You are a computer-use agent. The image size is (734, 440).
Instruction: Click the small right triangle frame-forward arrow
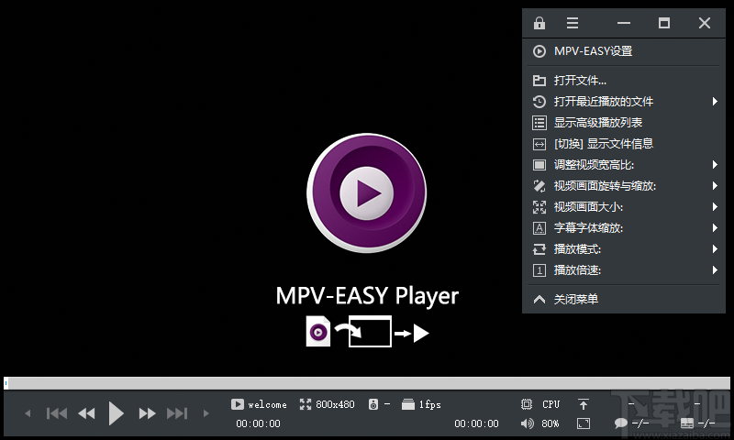pos(206,413)
